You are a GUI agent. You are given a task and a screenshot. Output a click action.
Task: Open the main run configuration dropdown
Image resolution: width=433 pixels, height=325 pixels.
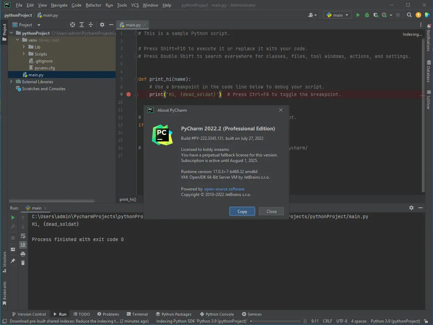pos(337,15)
